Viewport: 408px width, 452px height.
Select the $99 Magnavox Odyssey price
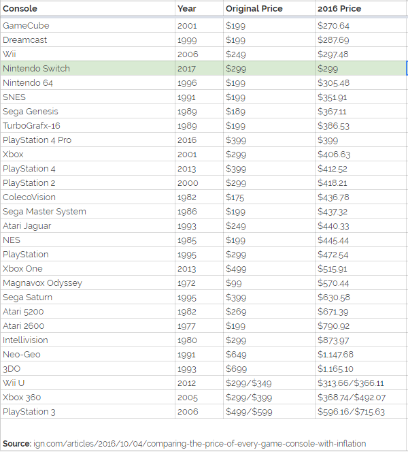point(269,282)
